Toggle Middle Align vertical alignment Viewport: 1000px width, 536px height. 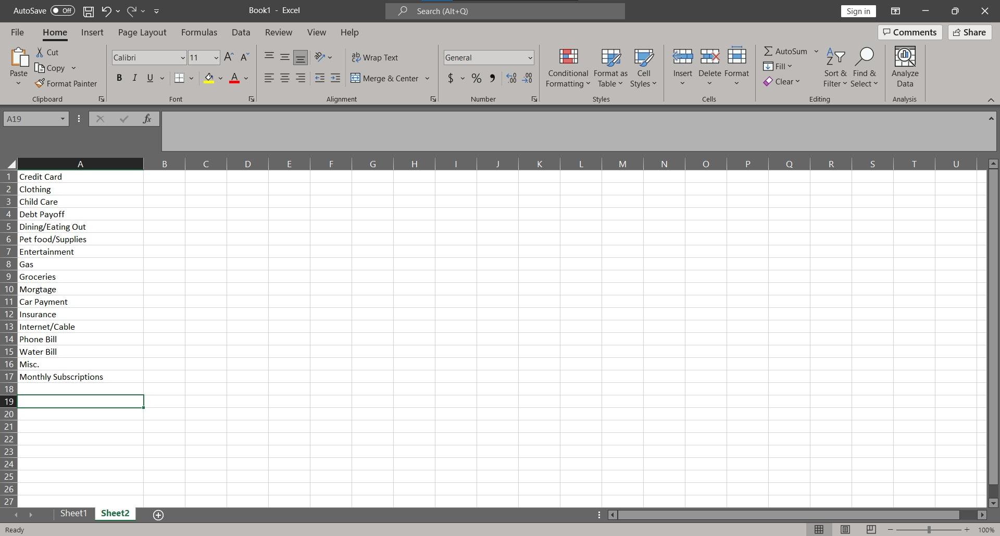click(x=285, y=57)
